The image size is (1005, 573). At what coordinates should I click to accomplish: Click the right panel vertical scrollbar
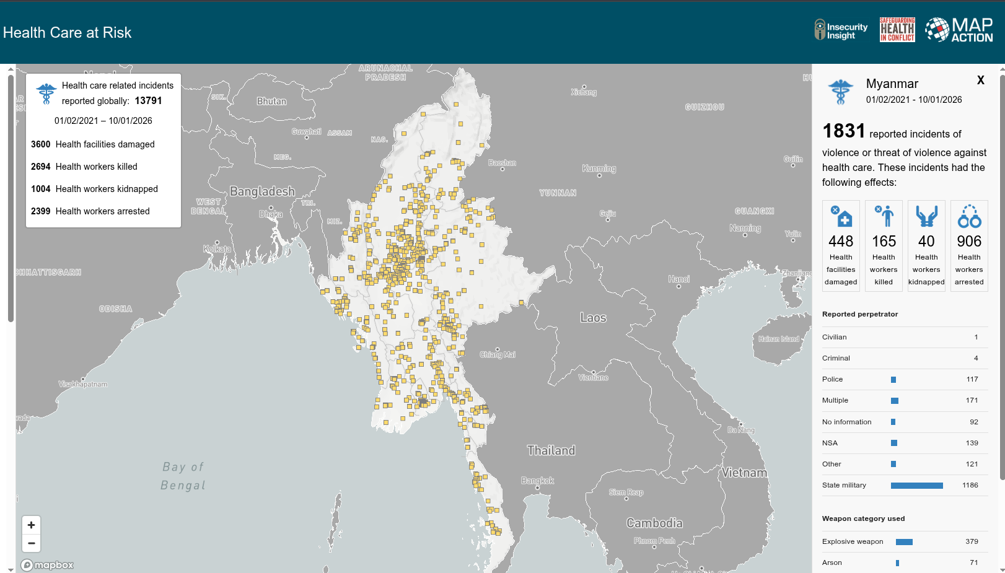[x=1002, y=273]
